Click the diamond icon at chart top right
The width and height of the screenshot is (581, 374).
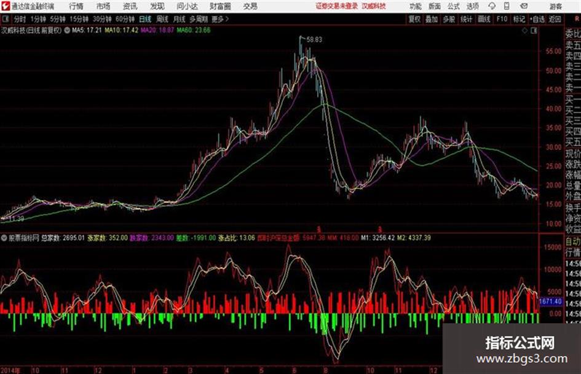tap(524, 31)
